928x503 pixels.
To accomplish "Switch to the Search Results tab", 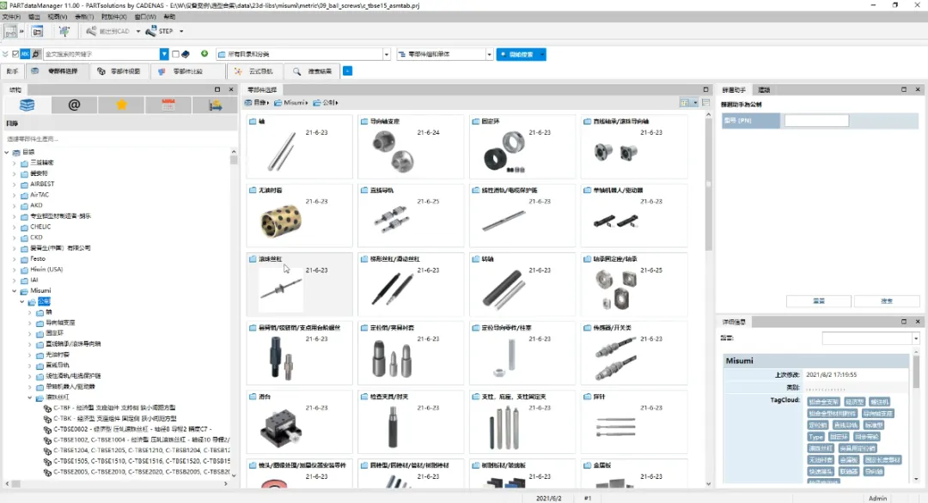I will (x=313, y=71).
